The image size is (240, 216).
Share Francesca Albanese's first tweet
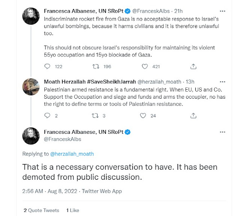pyautogui.click(x=193, y=67)
